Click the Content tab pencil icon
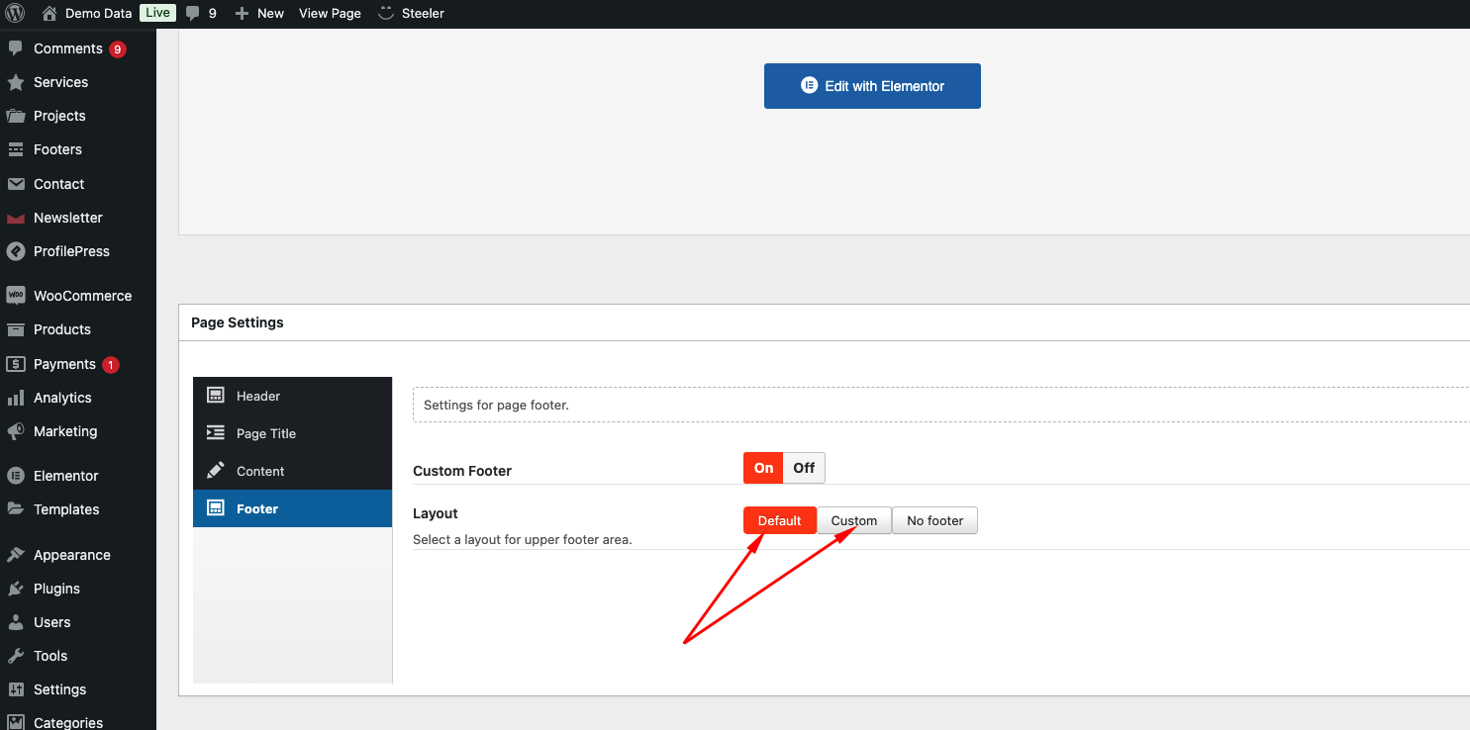This screenshot has height=730, width=1470. 215,471
